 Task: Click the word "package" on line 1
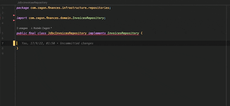click(23, 8)
